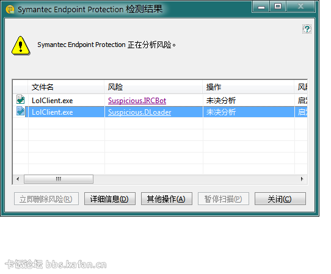Close the dialog with the 关闭(C) button

280,199
